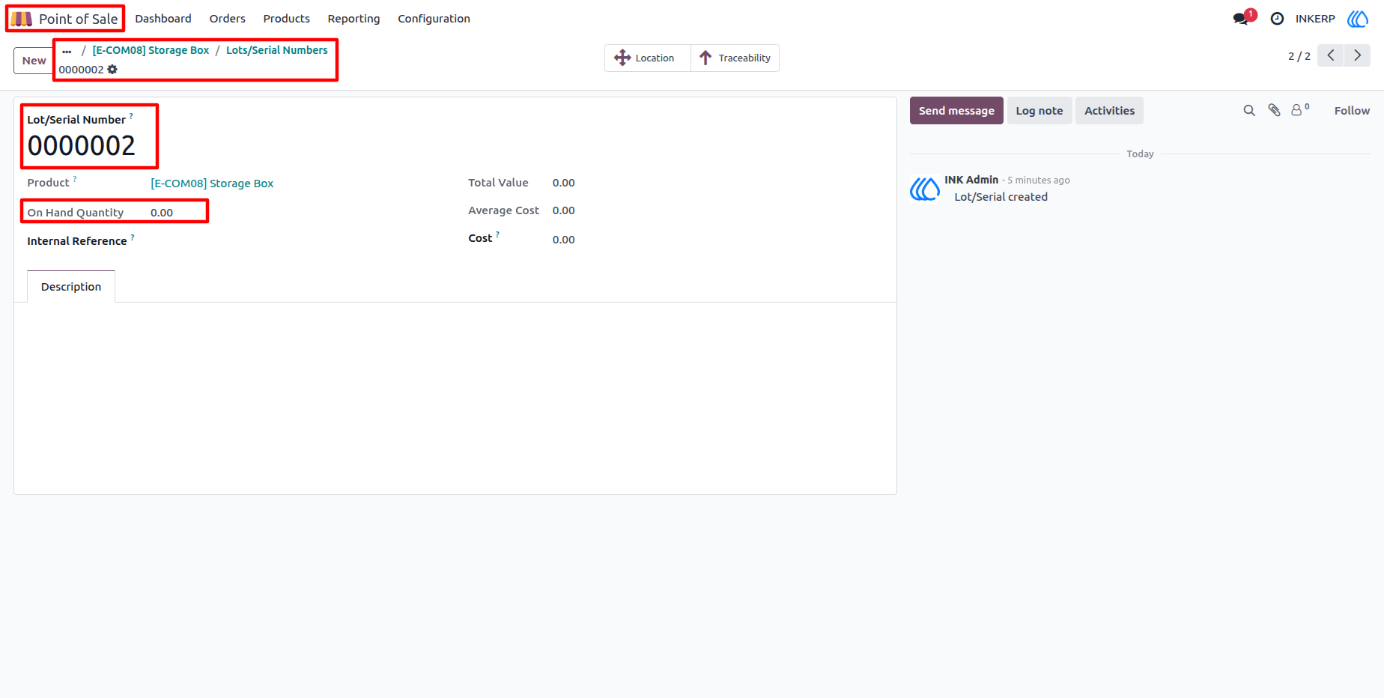
Task: Open the Configuration menu
Action: pyautogui.click(x=434, y=19)
